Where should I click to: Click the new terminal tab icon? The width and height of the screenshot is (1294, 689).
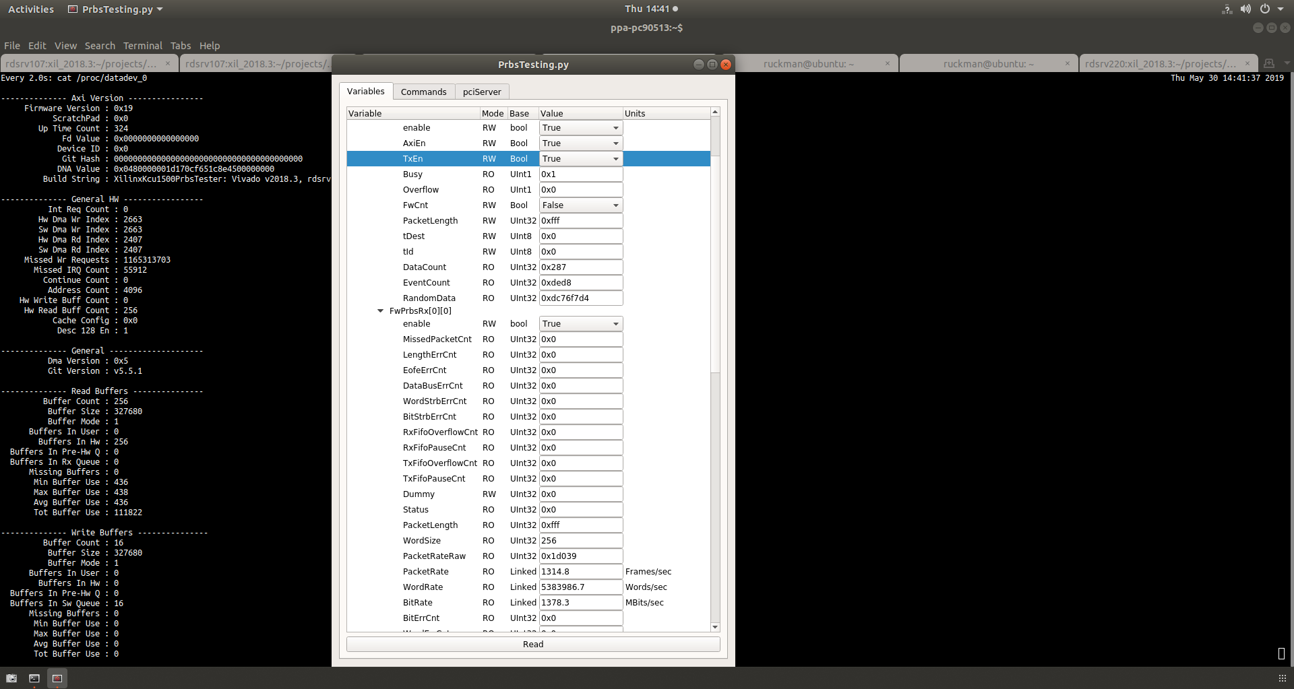(1269, 63)
